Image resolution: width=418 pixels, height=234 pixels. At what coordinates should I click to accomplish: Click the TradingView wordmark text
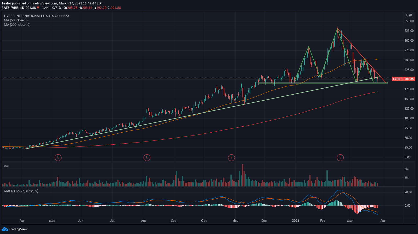pyautogui.click(x=18, y=229)
